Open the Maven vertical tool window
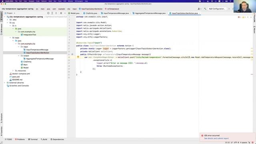This screenshot has width=256, height=144. pos(254,30)
